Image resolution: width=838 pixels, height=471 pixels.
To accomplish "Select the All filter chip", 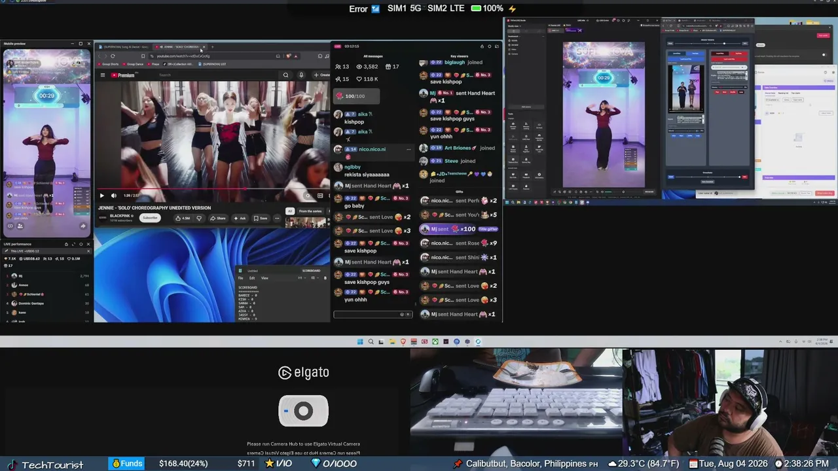I will [290, 211].
